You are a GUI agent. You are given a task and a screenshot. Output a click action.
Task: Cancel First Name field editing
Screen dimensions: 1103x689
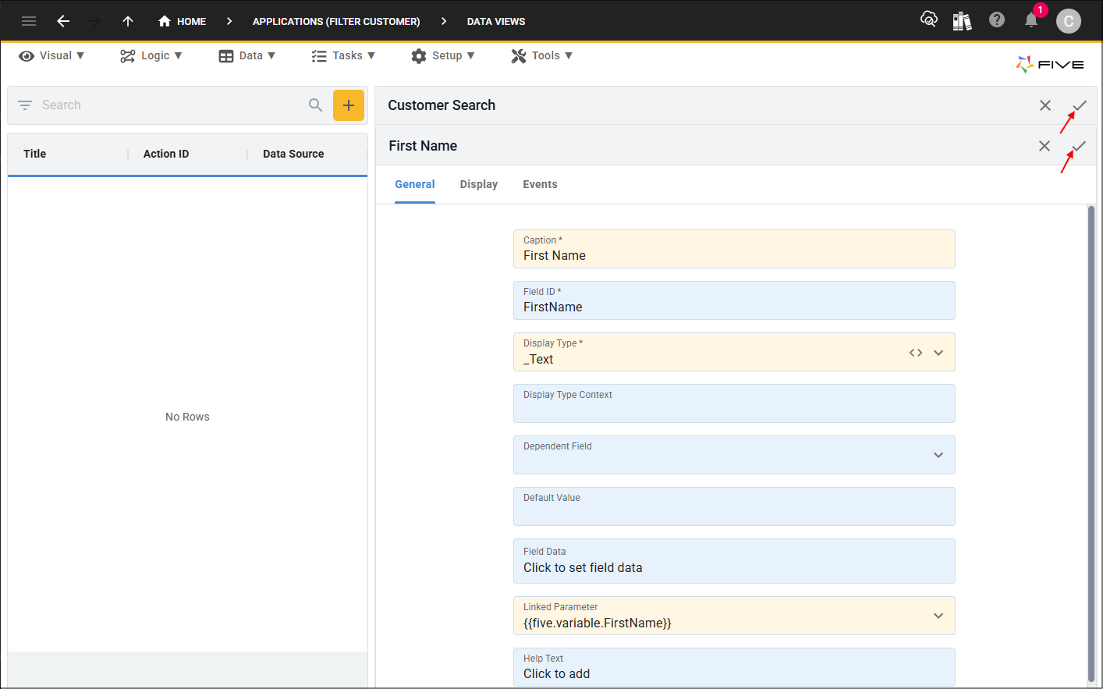pyautogui.click(x=1044, y=146)
